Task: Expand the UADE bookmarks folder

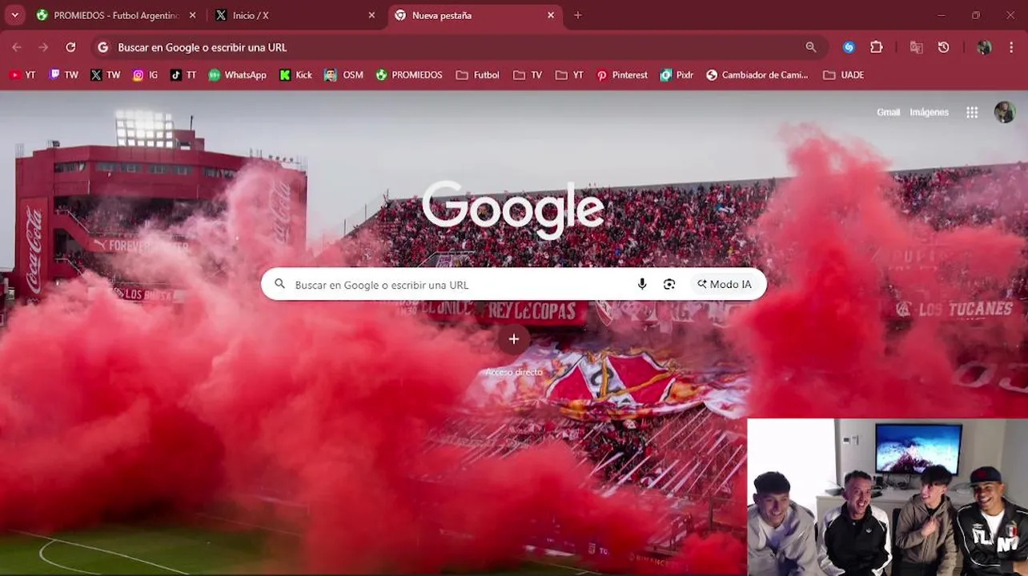Action: (844, 75)
